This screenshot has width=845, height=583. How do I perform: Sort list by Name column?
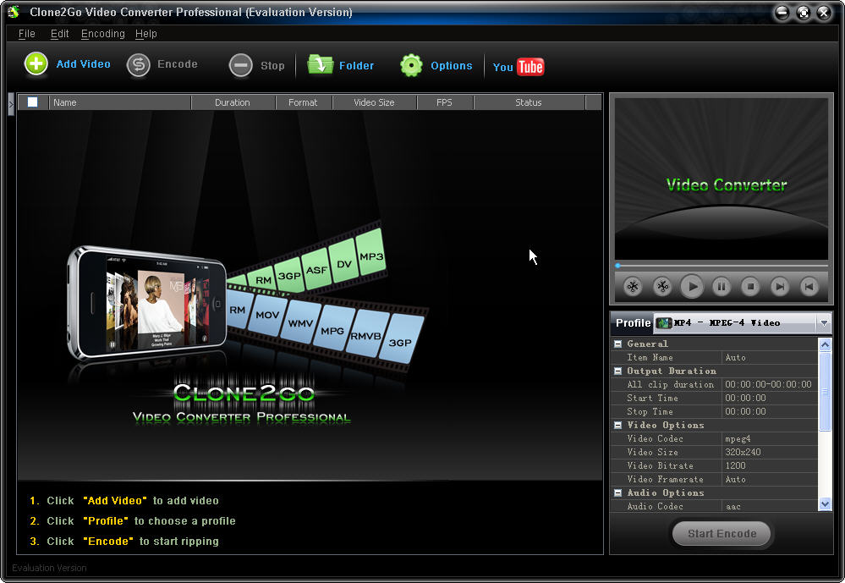[119, 102]
